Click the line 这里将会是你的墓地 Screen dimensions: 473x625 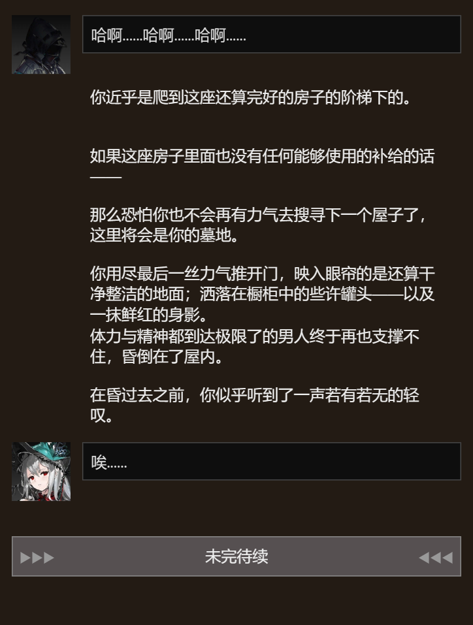165,235
